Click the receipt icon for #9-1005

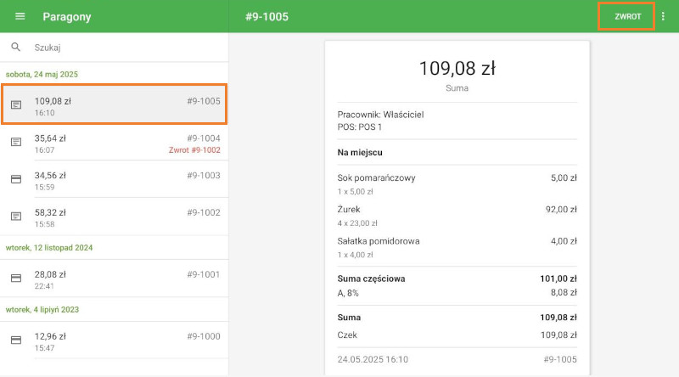click(x=16, y=105)
